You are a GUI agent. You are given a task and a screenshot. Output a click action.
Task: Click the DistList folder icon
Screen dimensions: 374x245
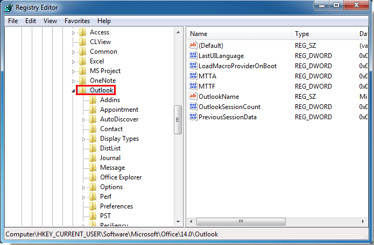point(93,148)
